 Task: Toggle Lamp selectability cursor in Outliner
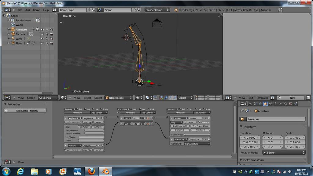pos(47,39)
